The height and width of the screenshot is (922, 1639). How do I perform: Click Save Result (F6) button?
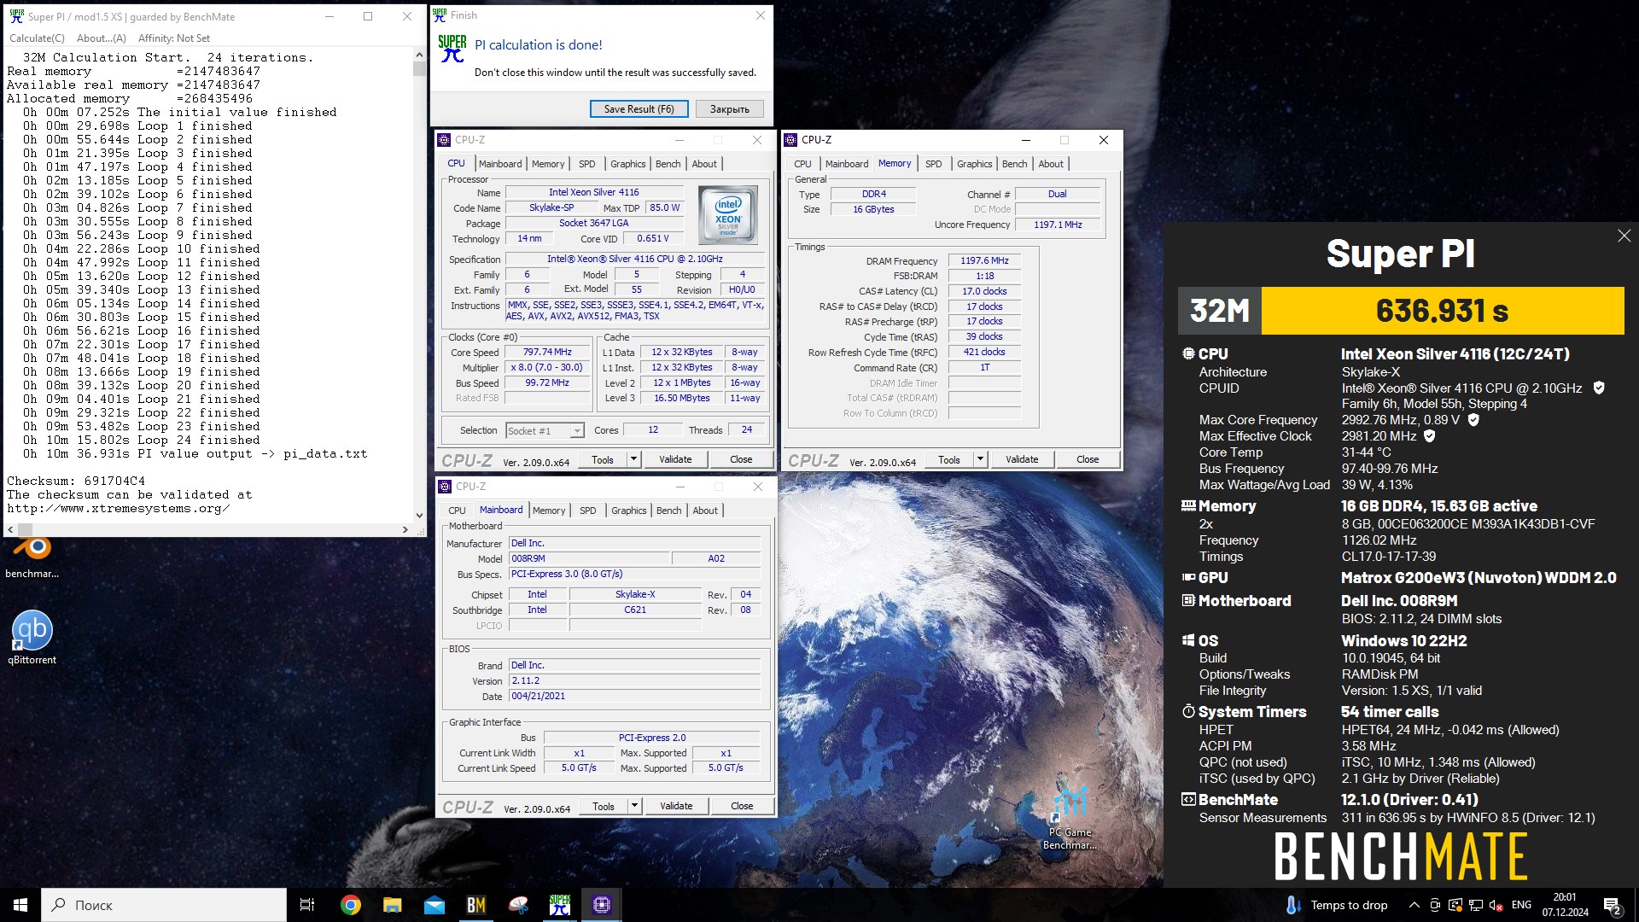point(639,109)
